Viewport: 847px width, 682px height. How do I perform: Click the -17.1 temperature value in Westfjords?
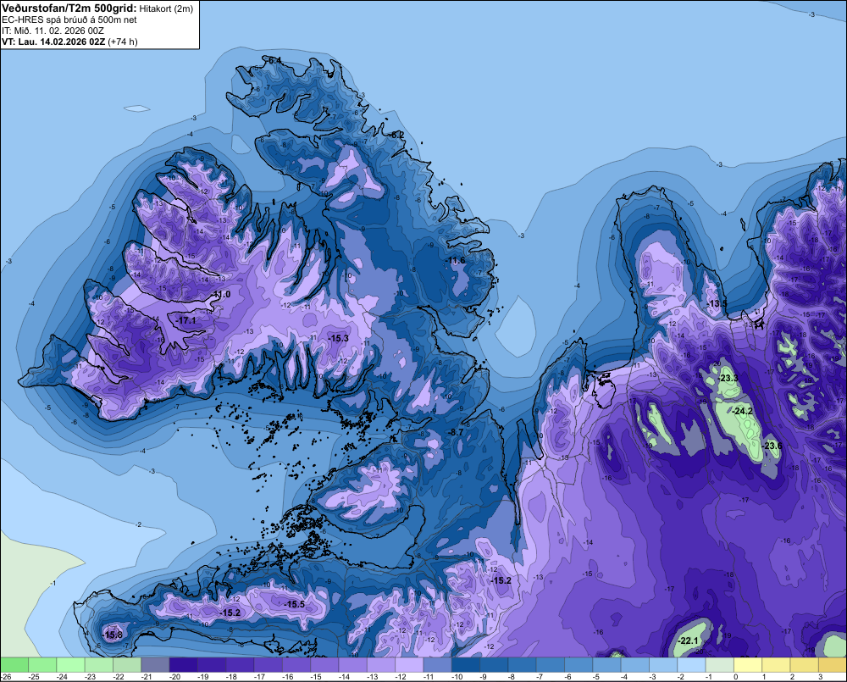pyautogui.click(x=185, y=320)
